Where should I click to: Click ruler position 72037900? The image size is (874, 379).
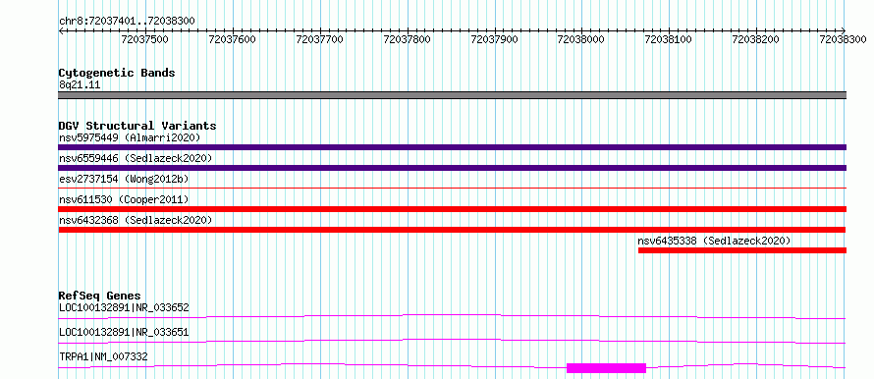494,39
